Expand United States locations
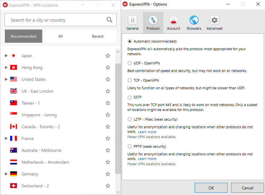Screen dimensions: 265x195 tap(6, 79)
